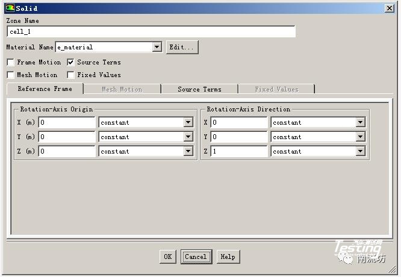
Task: Open the Direction Z constant dropdown
Action: pyautogui.click(x=360, y=151)
